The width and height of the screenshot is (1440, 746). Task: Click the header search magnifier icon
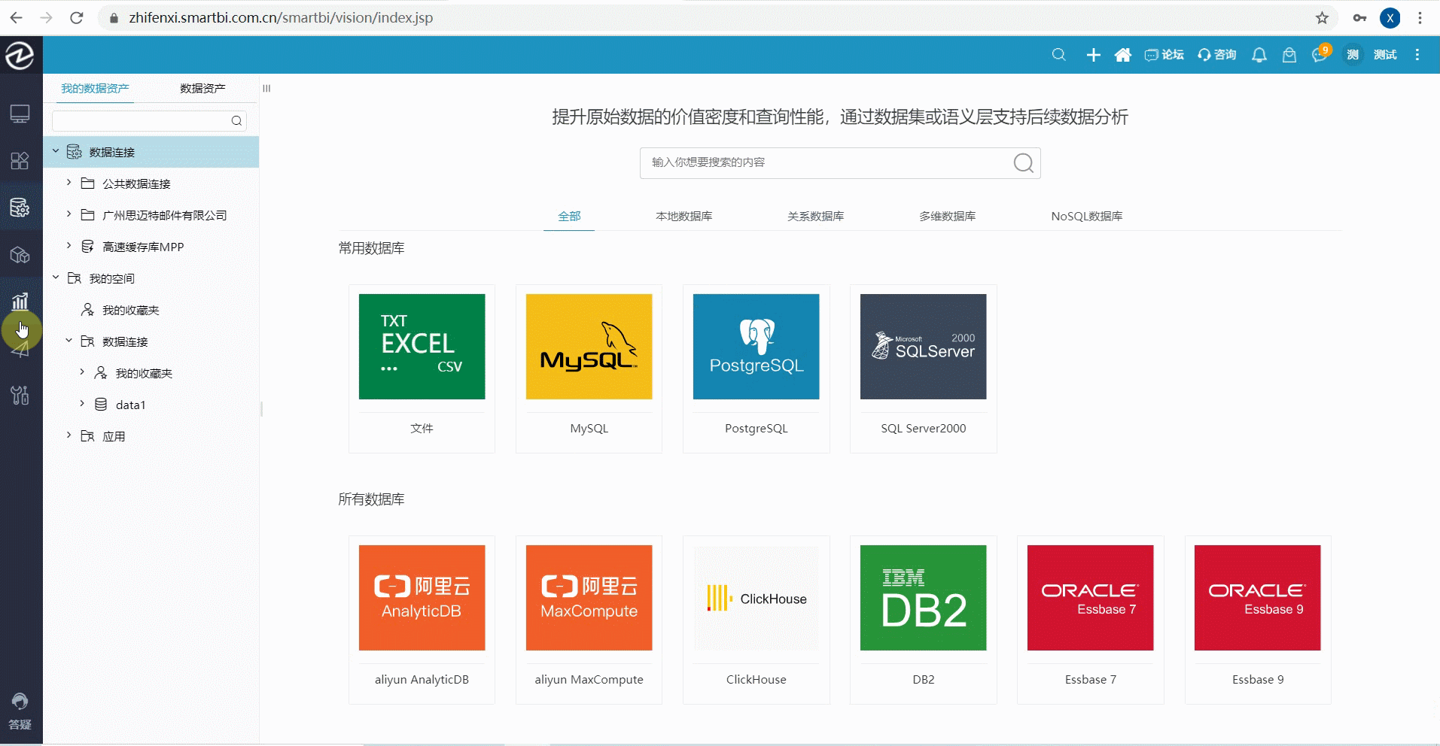1059,55
